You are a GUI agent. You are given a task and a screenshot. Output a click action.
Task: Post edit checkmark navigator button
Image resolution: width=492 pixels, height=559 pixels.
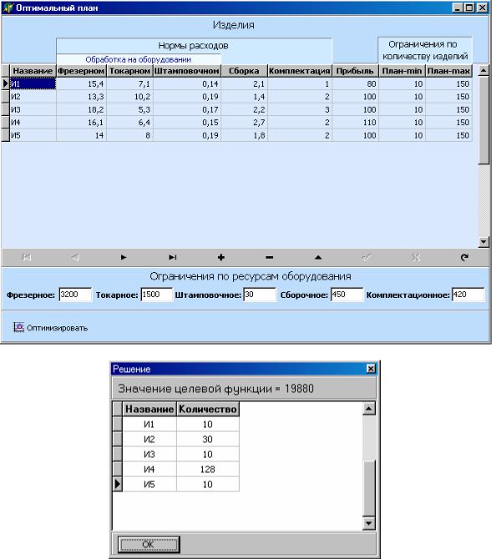tap(367, 257)
